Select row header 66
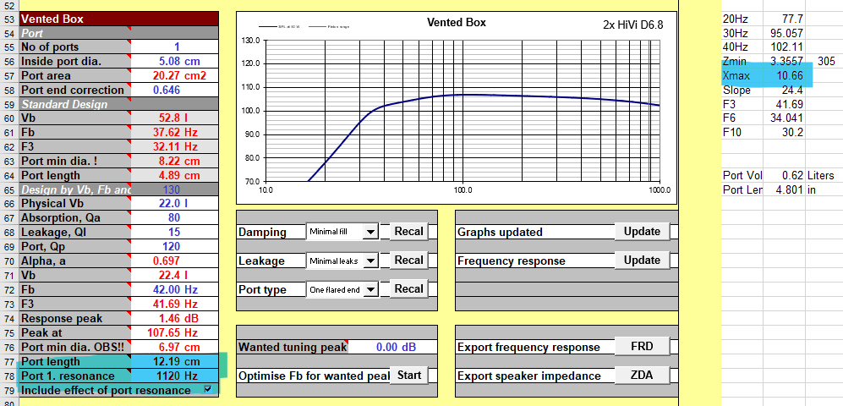The height and width of the screenshot is (406, 843). click(x=9, y=203)
